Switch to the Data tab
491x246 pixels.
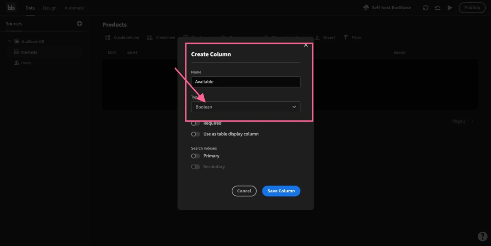30,8
